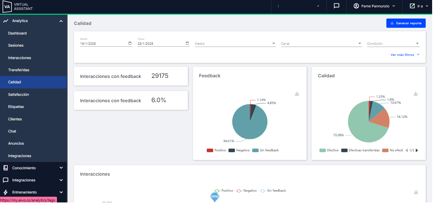Download the Calidad pie chart

[x=416, y=94]
